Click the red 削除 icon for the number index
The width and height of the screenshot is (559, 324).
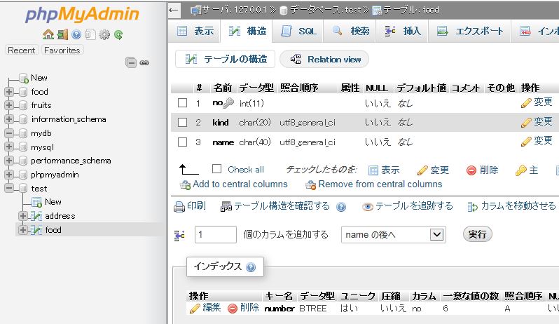pos(232,308)
